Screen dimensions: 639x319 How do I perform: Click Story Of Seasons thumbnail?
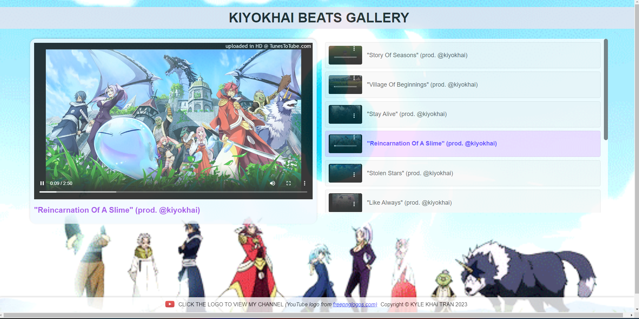(x=345, y=55)
